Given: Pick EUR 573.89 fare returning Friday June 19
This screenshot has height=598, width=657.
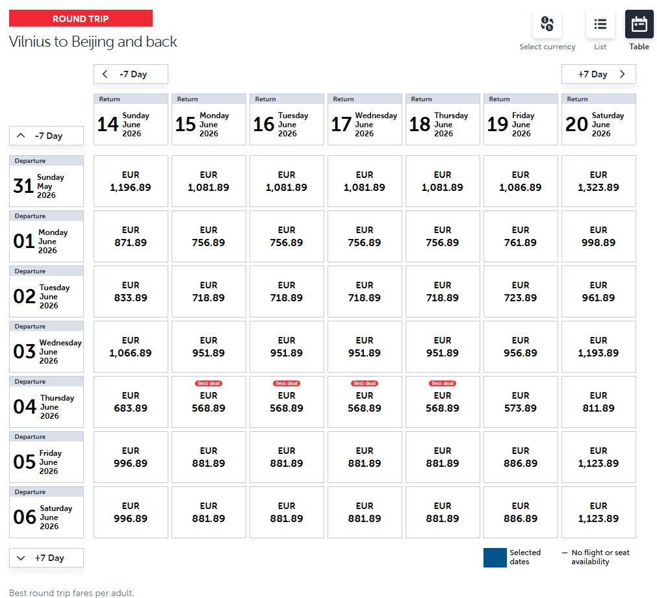Looking at the screenshot, I should 521,402.
